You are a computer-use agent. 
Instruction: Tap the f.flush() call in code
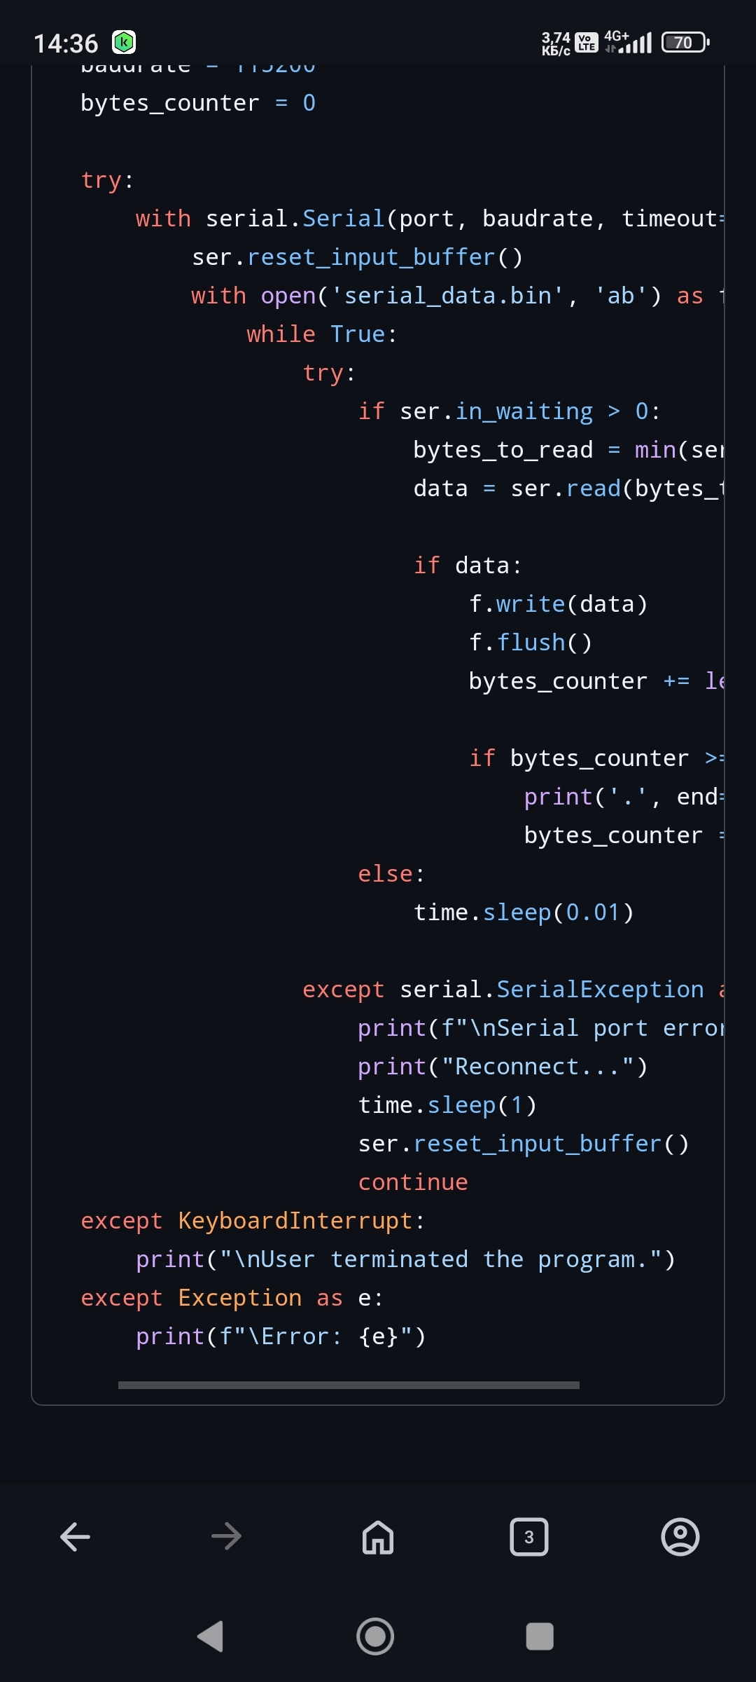(531, 643)
